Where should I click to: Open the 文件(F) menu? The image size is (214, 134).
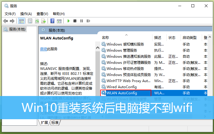[10, 14]
